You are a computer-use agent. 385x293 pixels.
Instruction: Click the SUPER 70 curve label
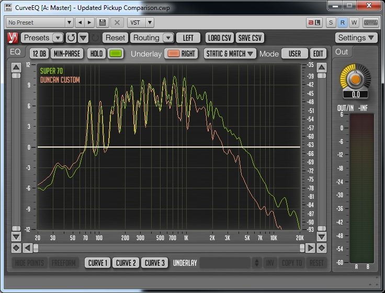pos(52,71)
